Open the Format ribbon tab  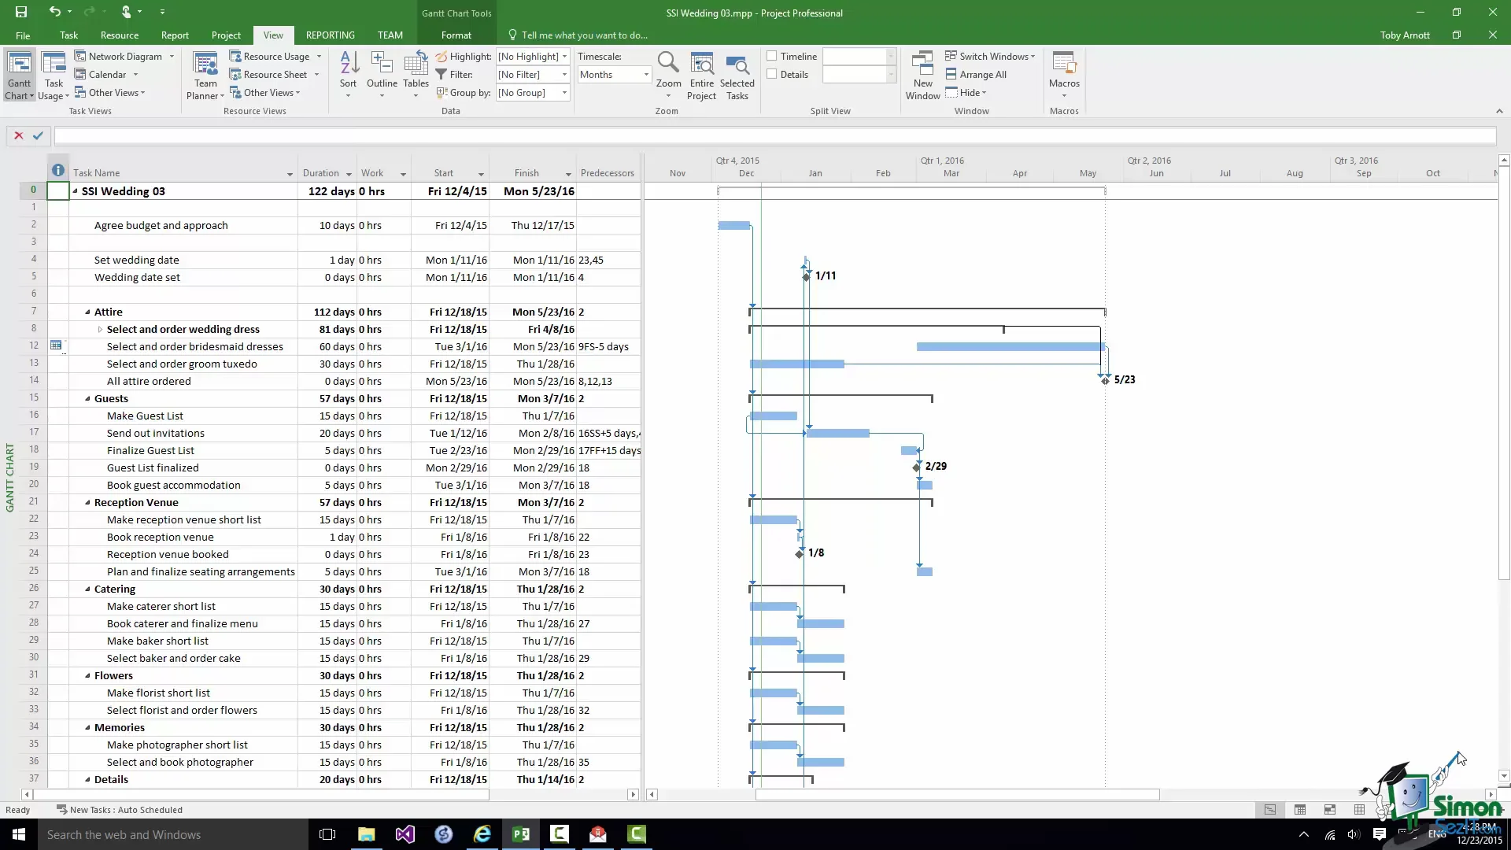coord(456,35)
